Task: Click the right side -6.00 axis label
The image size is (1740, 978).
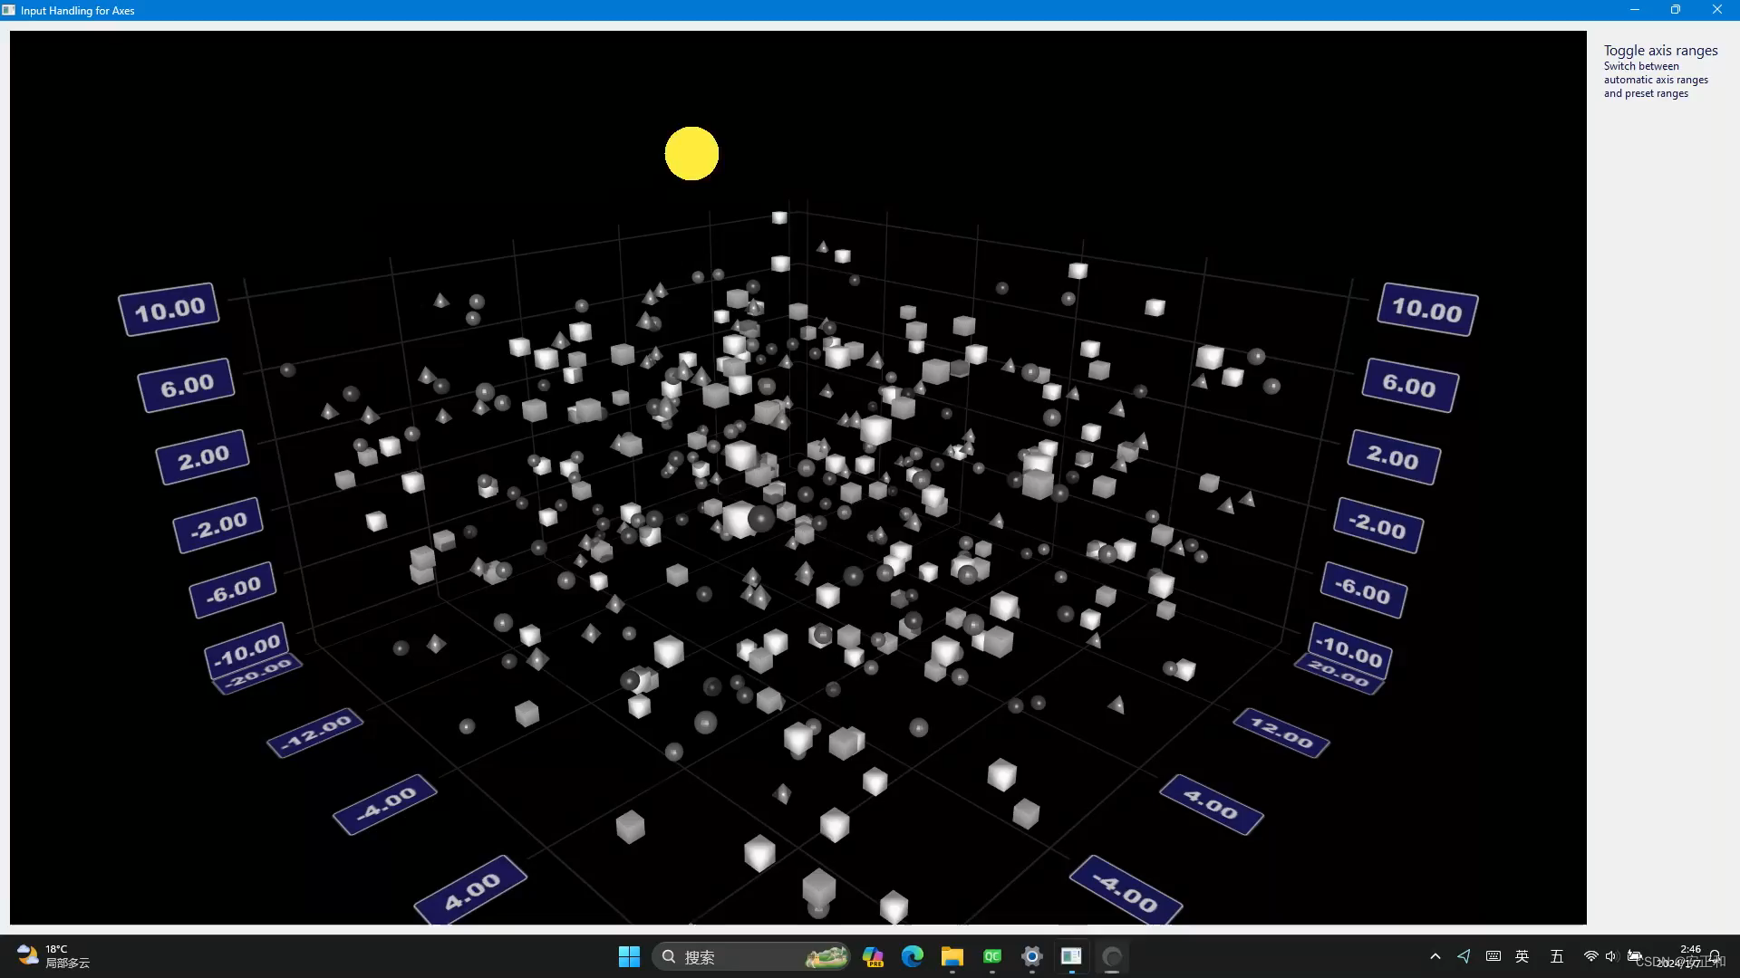Action: coord(1362,591)
